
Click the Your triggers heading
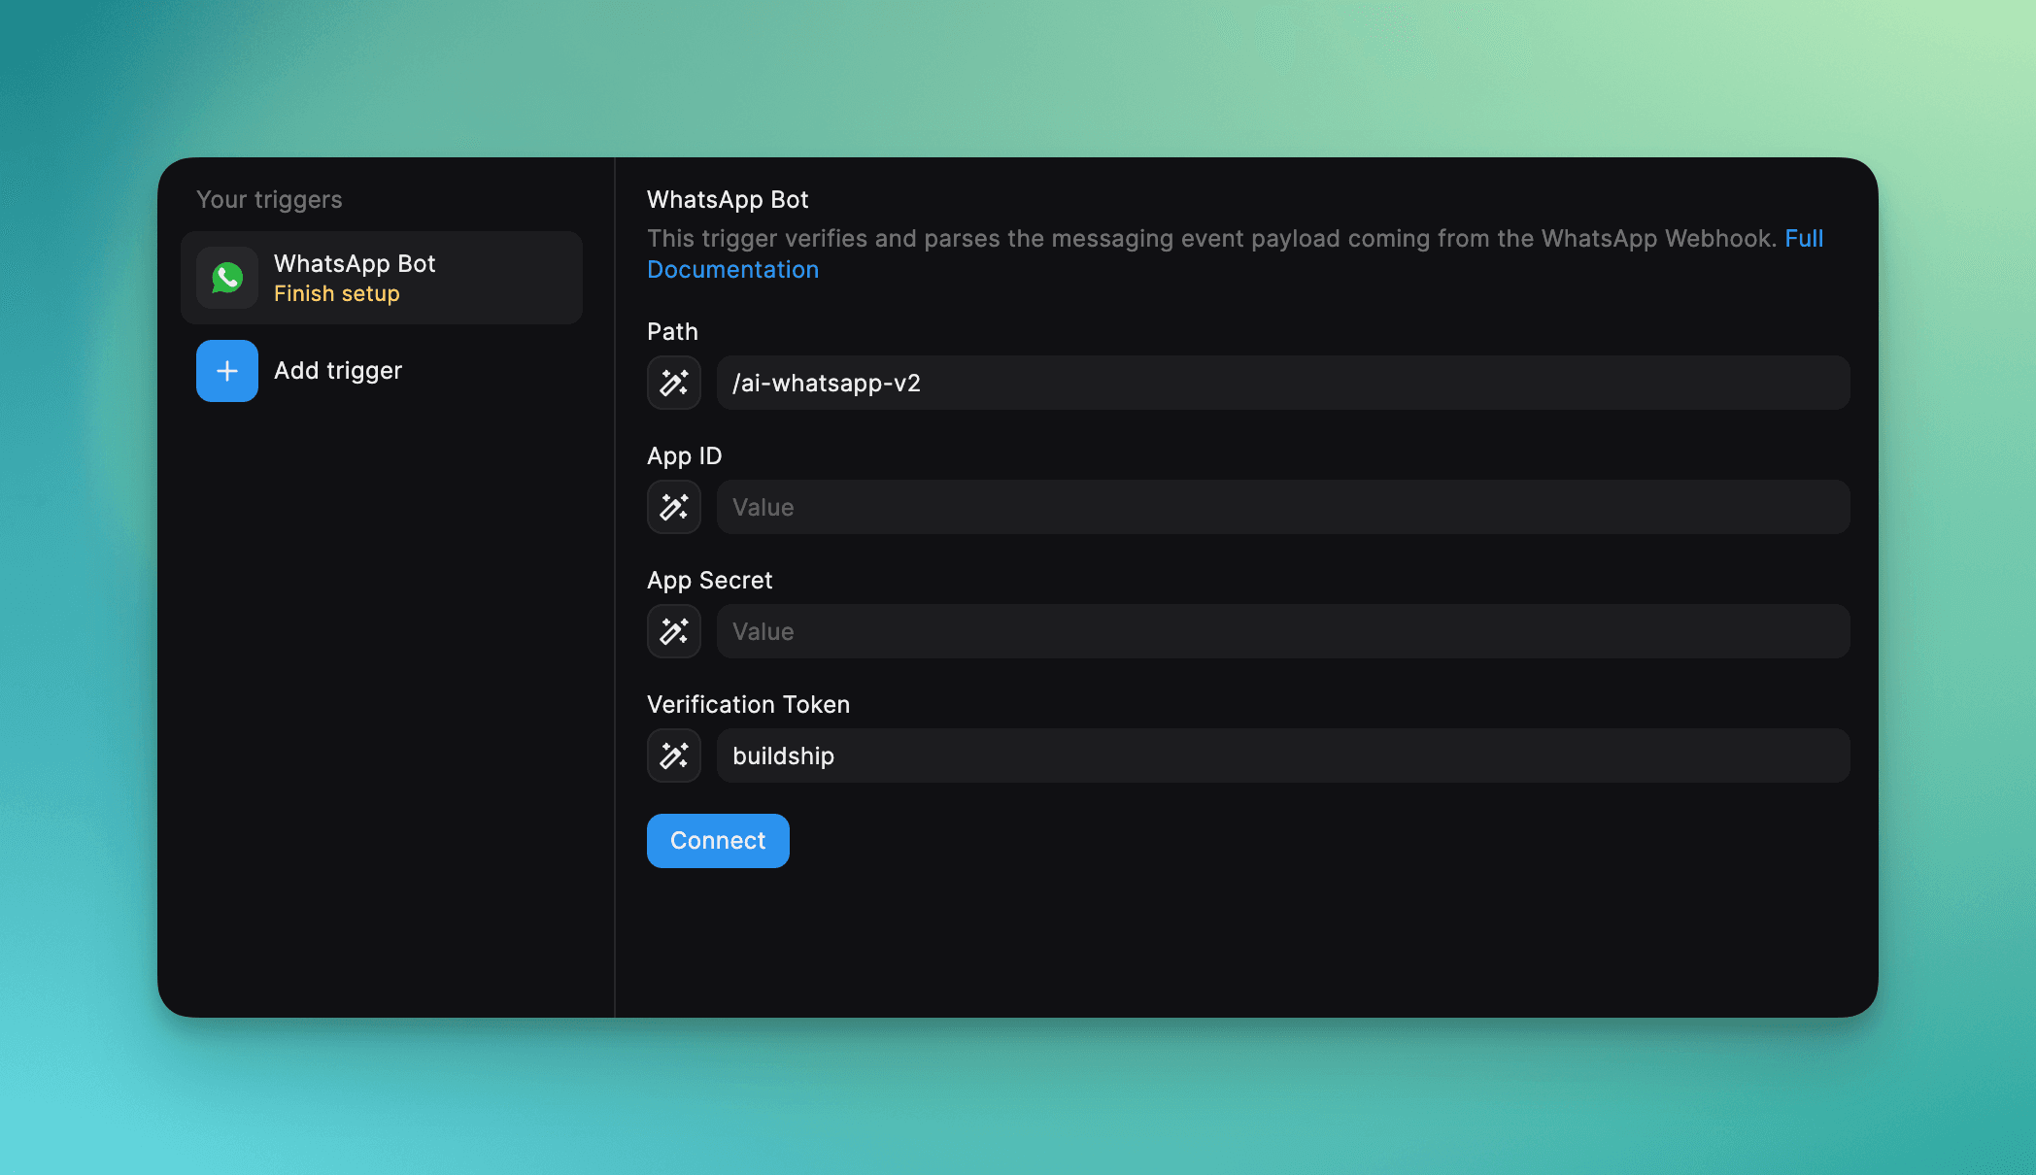tap(269, 200)
